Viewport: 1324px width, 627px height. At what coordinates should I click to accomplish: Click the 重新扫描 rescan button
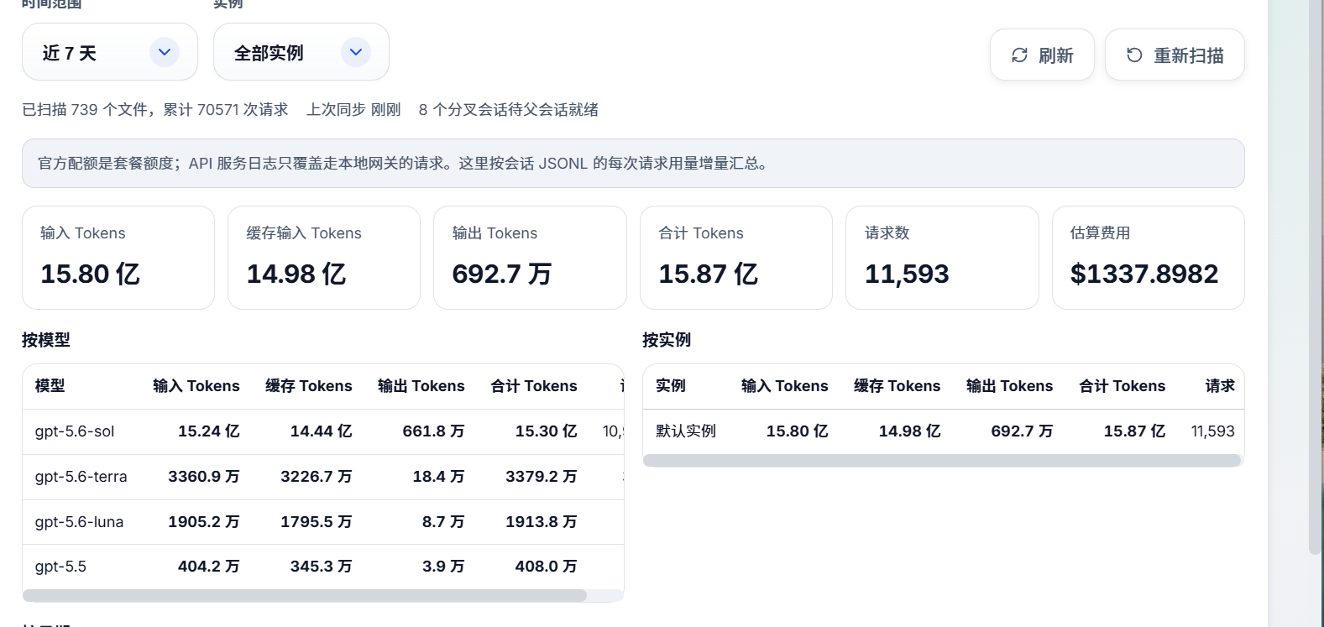1175,55
